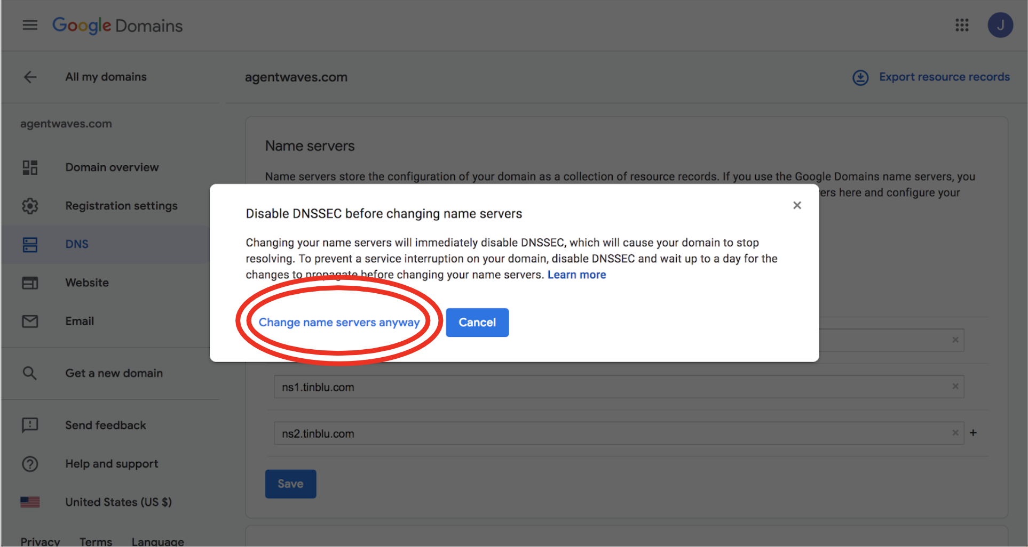Click the Export resource records download icon
The height and width of the screenshot is (547, 1028).
pyautogui.click(x=860, y=77)
